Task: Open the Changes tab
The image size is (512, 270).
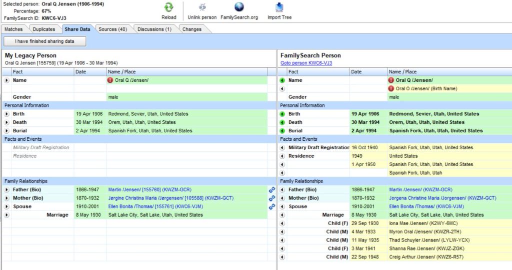Action: pos(192,29)
